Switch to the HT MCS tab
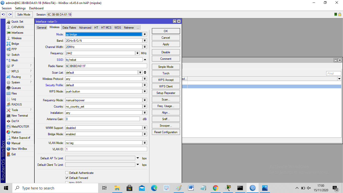This screenshot has height=193, width=343. (x=106, y=28)
